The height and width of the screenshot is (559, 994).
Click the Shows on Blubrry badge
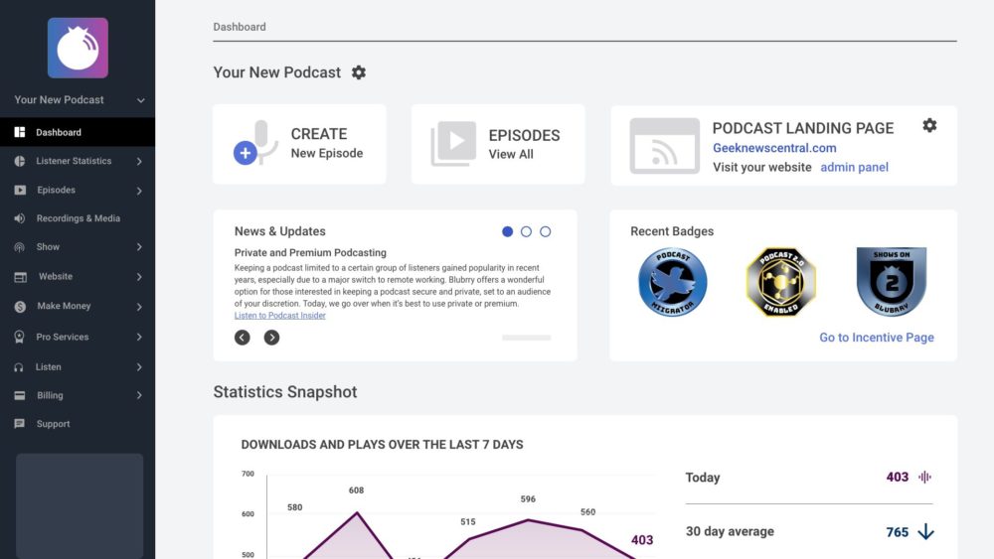click(x=892, y=282)
